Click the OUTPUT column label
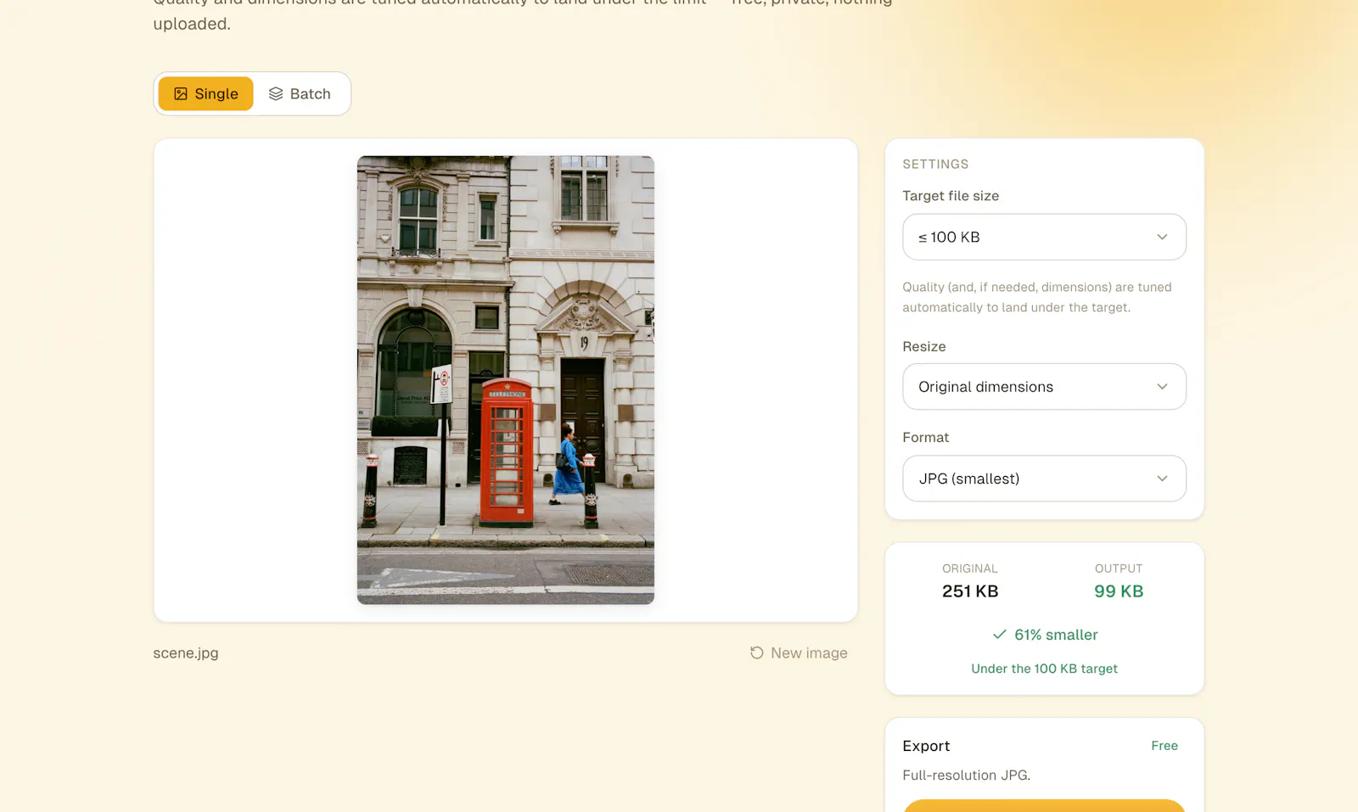This screenshot has width=1358, height=812. tap(1119, 568)
